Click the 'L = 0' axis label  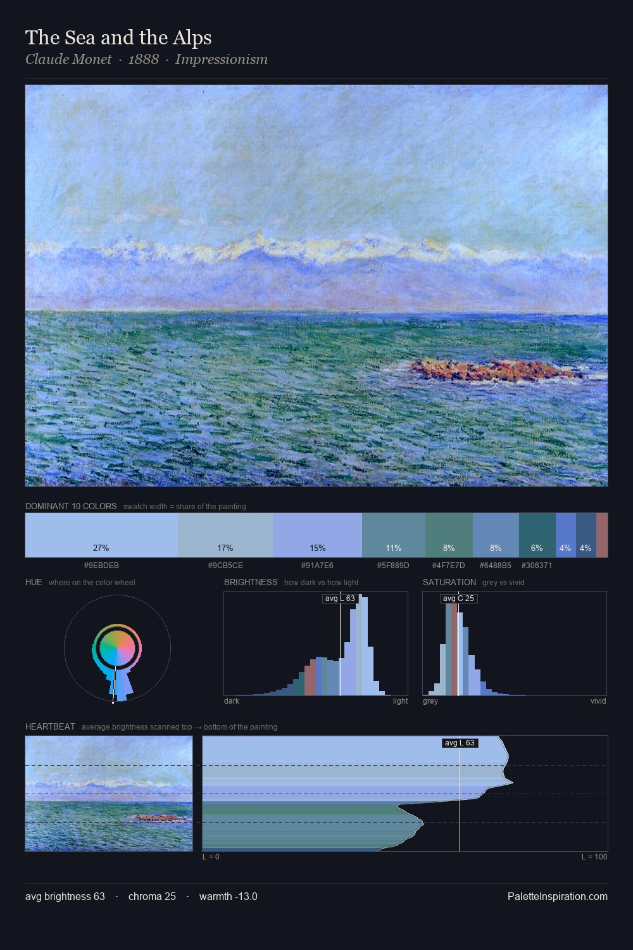point(211,857)
